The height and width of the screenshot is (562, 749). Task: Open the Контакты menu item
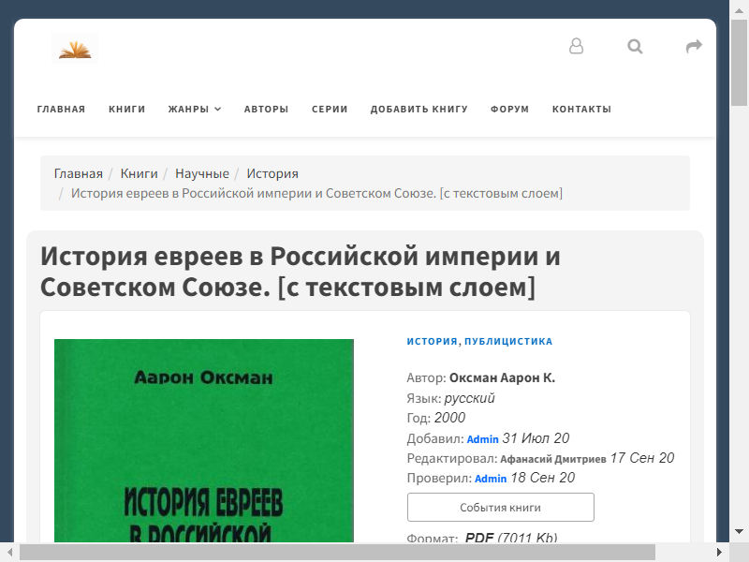tap(581, 109)
